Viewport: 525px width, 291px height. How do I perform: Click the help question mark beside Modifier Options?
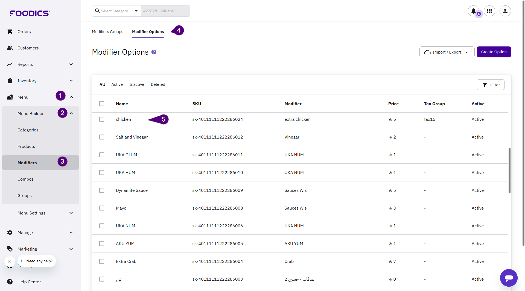click(154, 52)
